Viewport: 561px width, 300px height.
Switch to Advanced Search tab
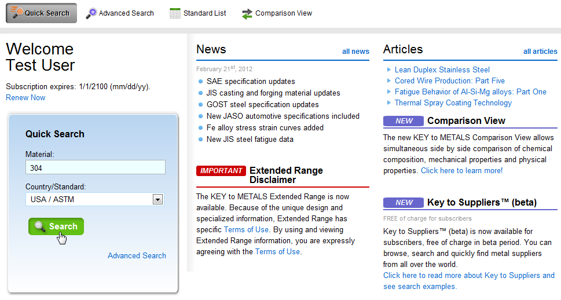(x=120, y=13)
